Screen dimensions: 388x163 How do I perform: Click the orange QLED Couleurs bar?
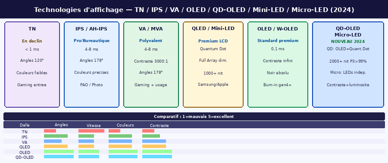120,146
